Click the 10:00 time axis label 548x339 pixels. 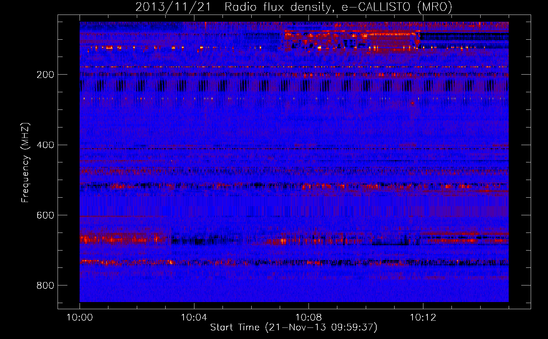(x=80, y=318)
